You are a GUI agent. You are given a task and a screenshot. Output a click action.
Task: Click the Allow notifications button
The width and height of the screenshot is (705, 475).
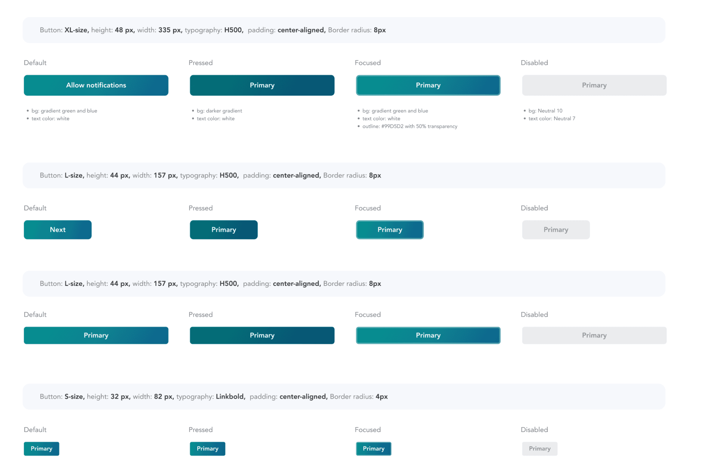pyautogui.click(x=96, y=85)
